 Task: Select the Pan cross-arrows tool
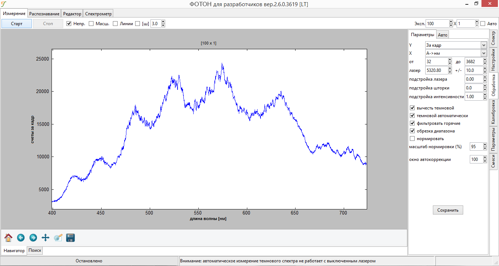tap(45, 238)
